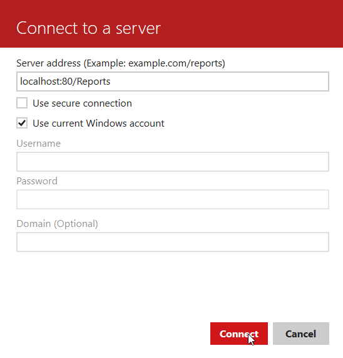Enable the Use secure connection checkbox
Image resolution: width=343 pixels, height=358 pixels.
[22, 103]
